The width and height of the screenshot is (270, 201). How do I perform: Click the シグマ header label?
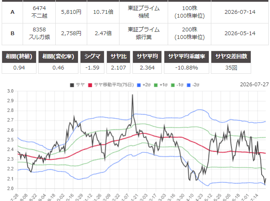coord(92,57)
